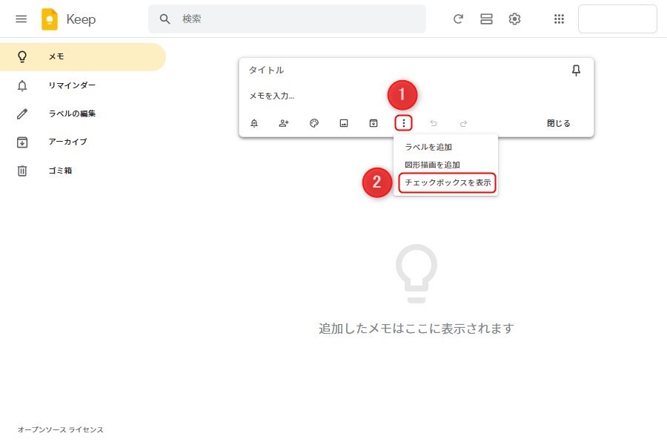Toggle list view layout icon
The width and height of the screenshot is (667, 445).
(x=486, y=19)
